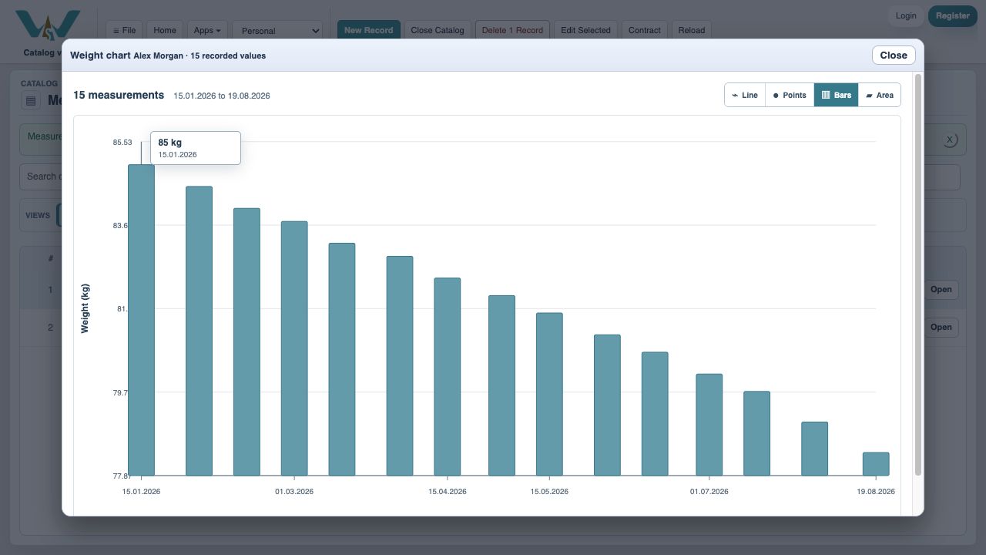Close the Weight chart dialog
This screenshot has height=555, width=986.
tap(894, 55)
